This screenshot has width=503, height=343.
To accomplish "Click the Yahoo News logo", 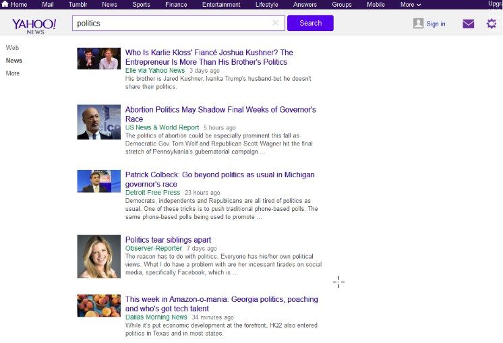I will point(34,24).
